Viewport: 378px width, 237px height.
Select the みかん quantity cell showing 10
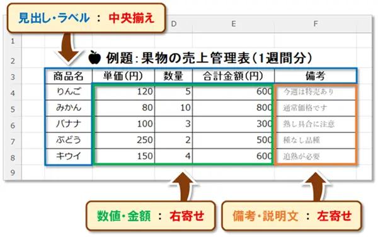173,108
